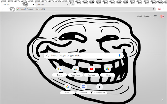Start voice search with the microphone icon
Screen dimensions: 167x104
click(120, 55)
